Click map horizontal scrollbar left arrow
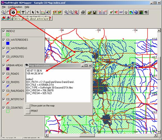 (46, 135)
